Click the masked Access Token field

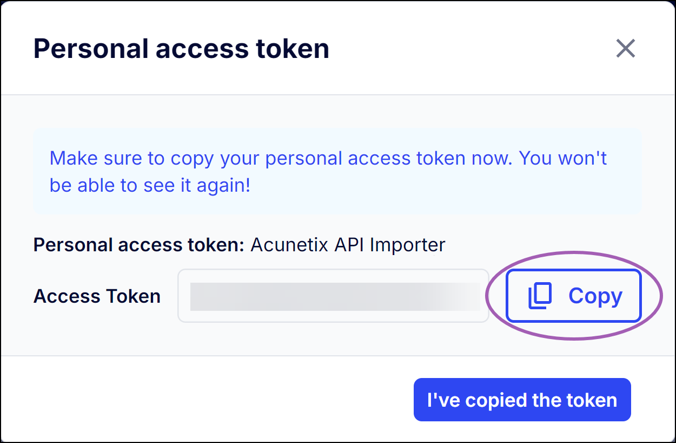coord(333,295)
